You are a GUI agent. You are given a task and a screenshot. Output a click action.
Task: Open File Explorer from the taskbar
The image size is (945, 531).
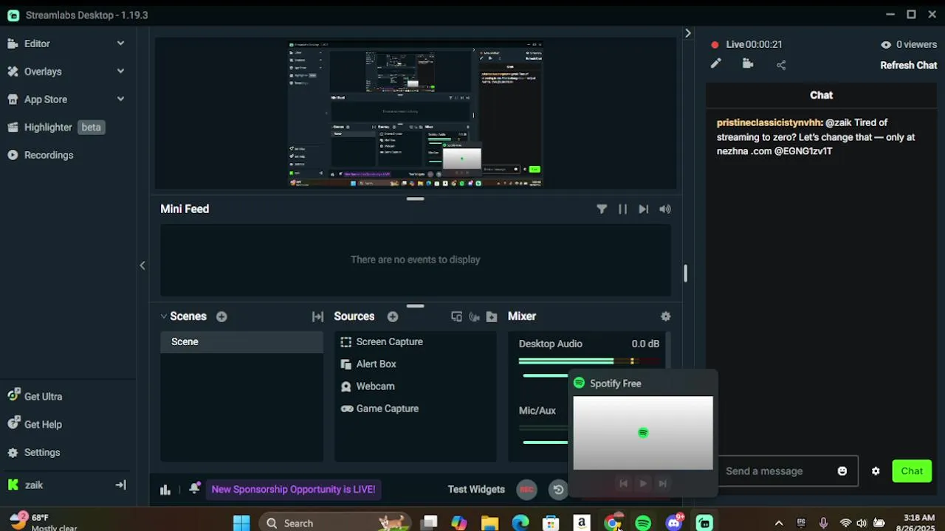coord(489,523)
